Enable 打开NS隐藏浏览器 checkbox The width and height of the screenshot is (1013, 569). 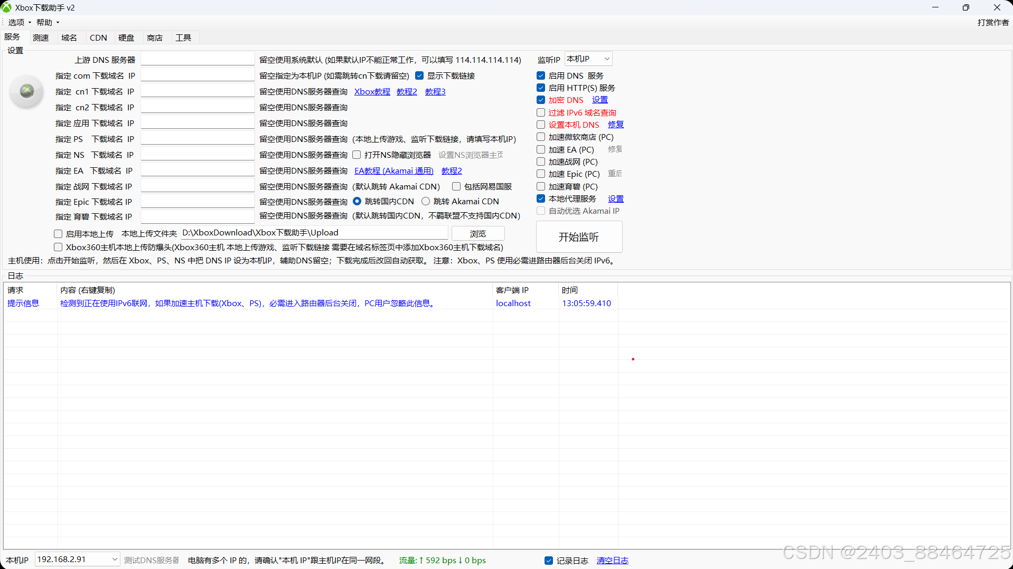(357, 155)
